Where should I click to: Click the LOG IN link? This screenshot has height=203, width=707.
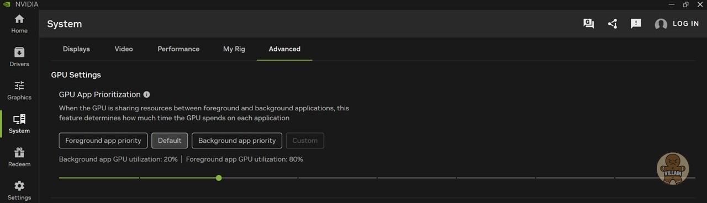pyautogui.click(x=686, y=24)
